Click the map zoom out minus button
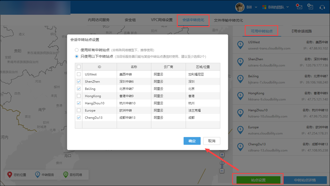The width and height of the screenshot is (330, 186). [222, 171]
